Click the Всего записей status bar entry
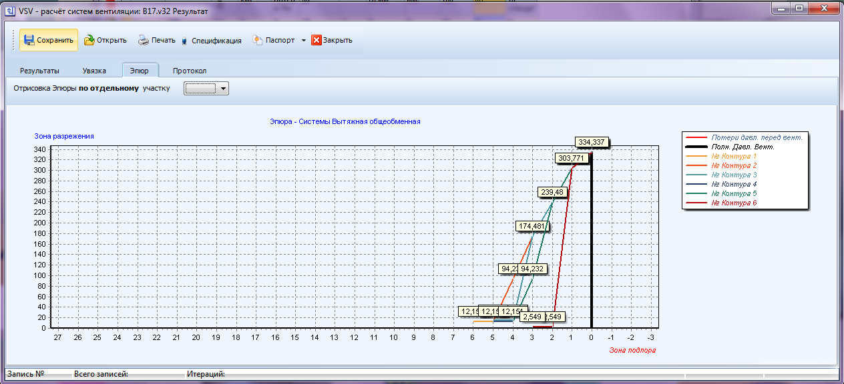 101,375
